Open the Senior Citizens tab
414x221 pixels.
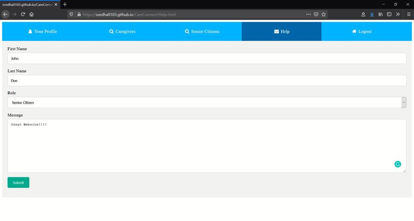pos(202,31)
